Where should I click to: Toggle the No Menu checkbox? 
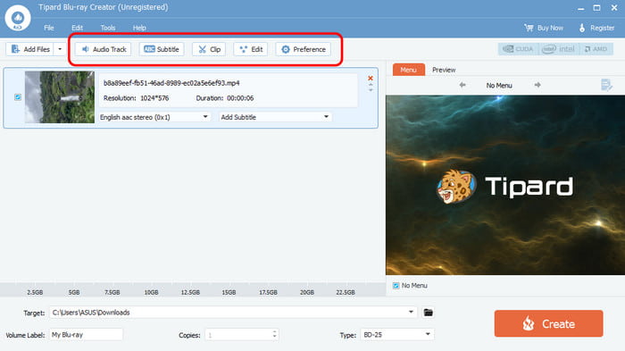point(396,286)
